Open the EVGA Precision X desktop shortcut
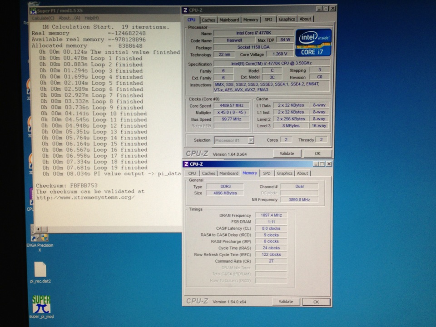The width and height of the screenshot is (436, 327). (39, 238)
